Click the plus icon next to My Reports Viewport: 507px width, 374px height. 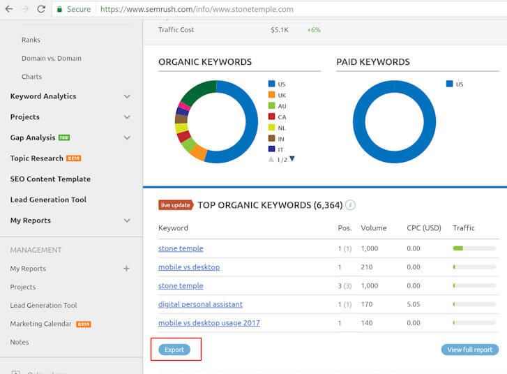pyautogui.click(x=126, y=268)
